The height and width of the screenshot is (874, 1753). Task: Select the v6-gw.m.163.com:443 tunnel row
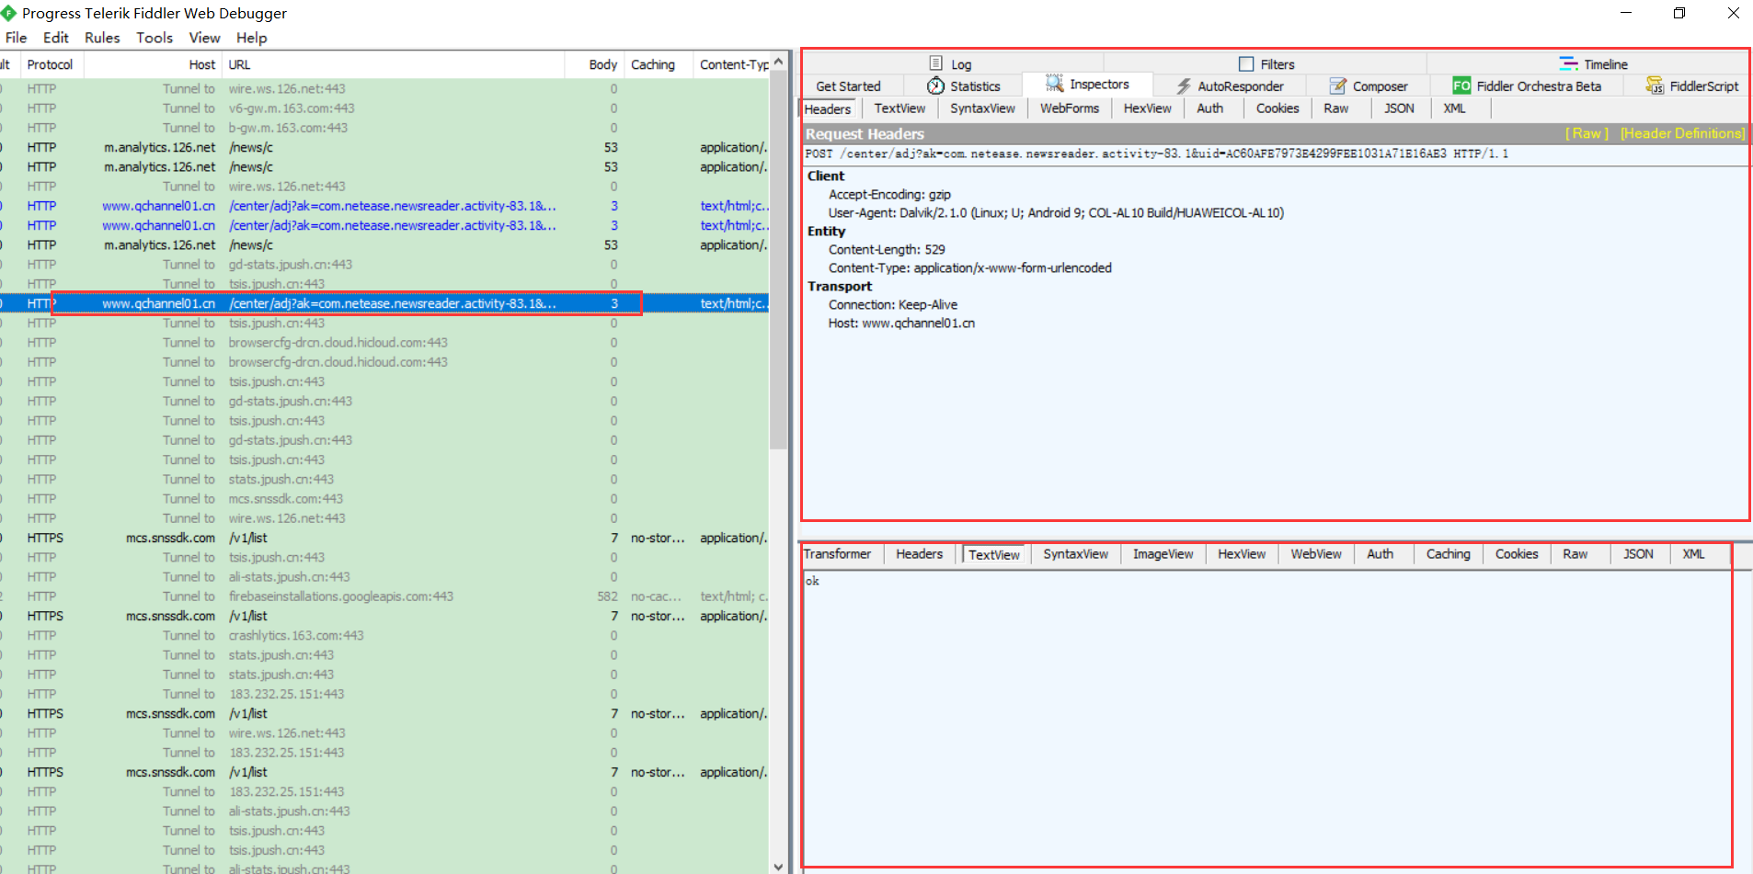pos(384,108)
